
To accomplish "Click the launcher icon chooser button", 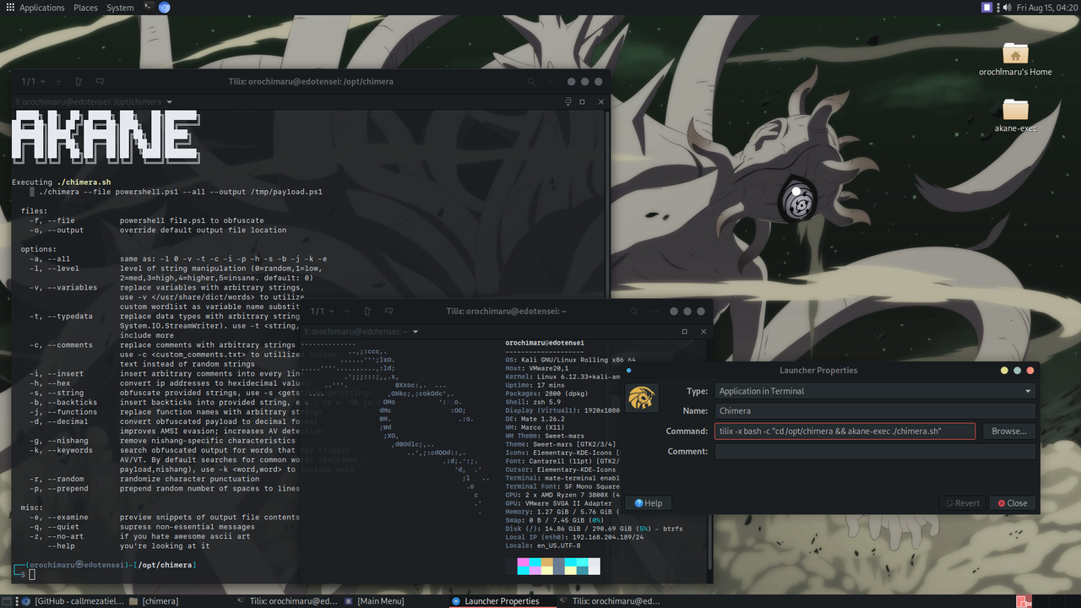I will pos(642,399).
